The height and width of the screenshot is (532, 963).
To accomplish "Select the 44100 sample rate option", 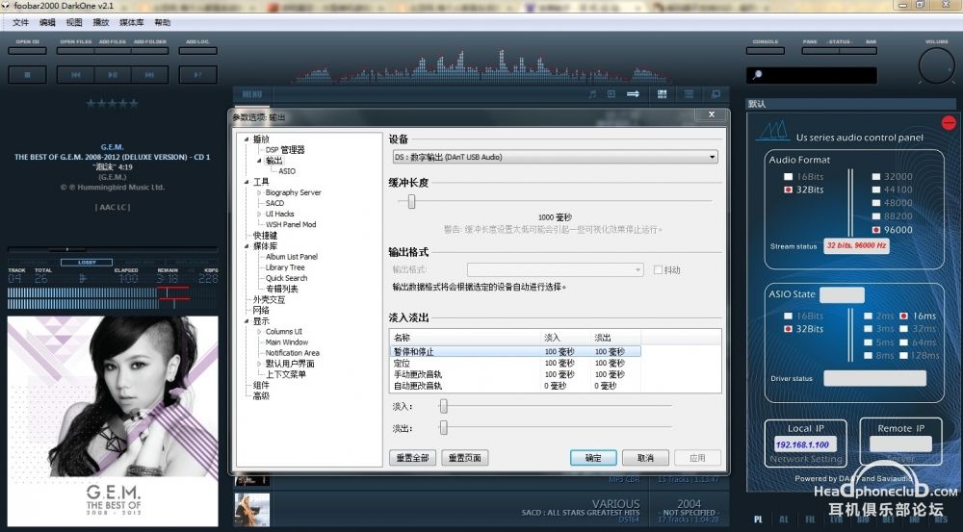I will [x=876, y=190].
